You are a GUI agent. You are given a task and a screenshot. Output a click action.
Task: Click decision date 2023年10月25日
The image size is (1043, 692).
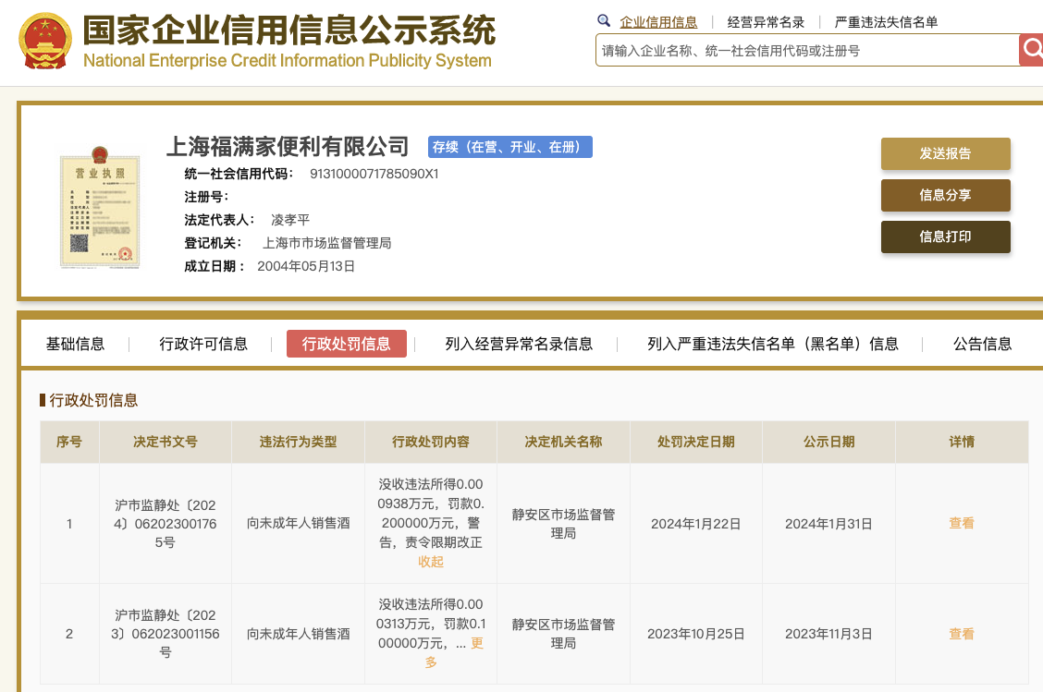(x=695, y=634)
